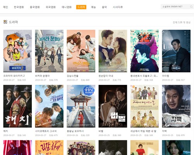Image resolution: width=194 pixels, height=155 pixels.
Task: Open the 아이템 drama poster
Action: [176, 51]
